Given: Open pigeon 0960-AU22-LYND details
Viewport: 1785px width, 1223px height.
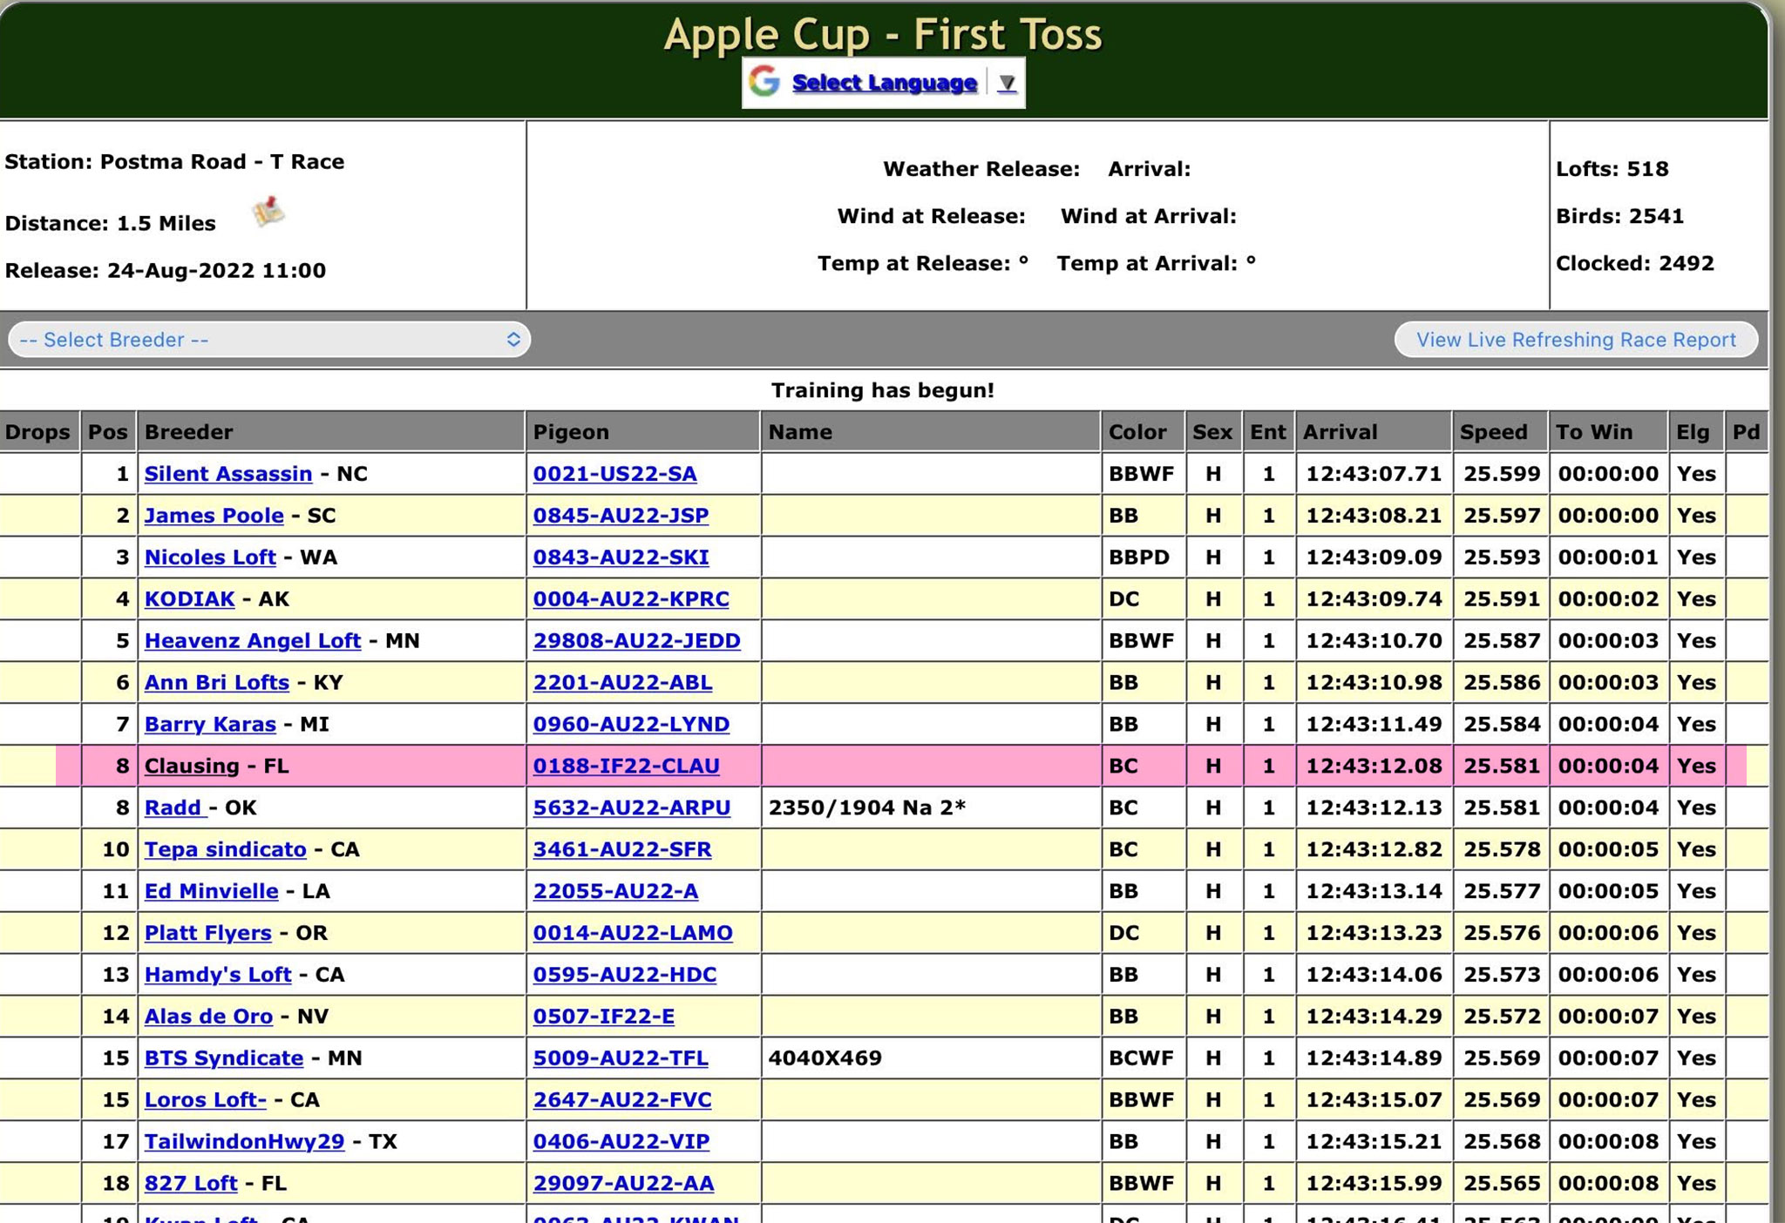Looking at the screenshot, I should tap(632, 725).
